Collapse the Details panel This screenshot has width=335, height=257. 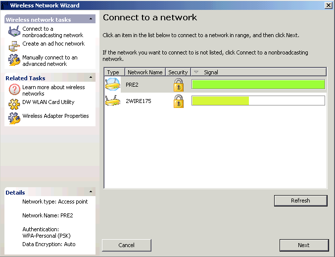91,192
